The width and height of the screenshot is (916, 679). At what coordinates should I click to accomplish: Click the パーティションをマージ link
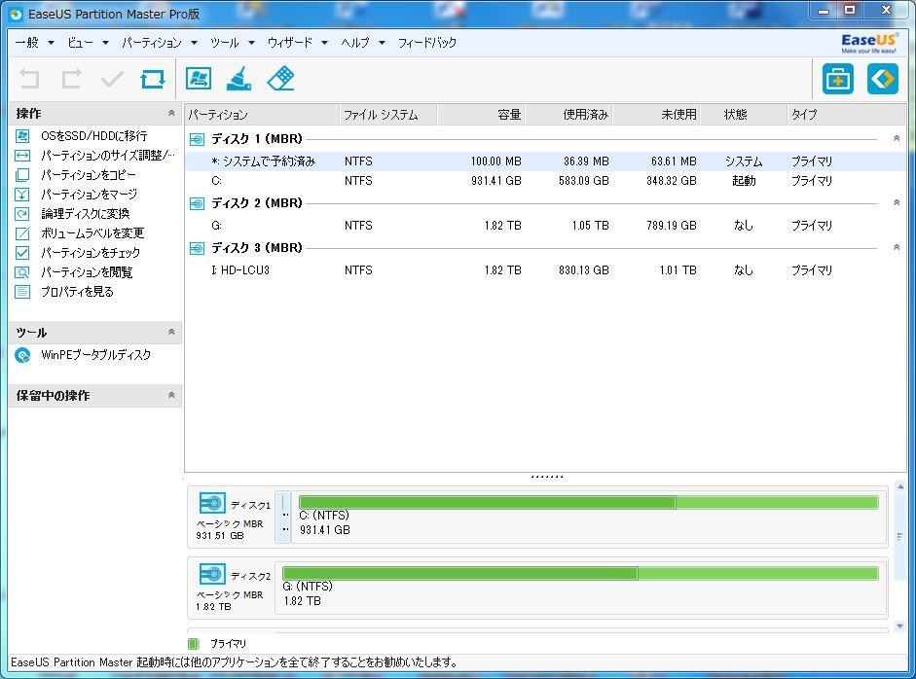(x=90, y=195)
